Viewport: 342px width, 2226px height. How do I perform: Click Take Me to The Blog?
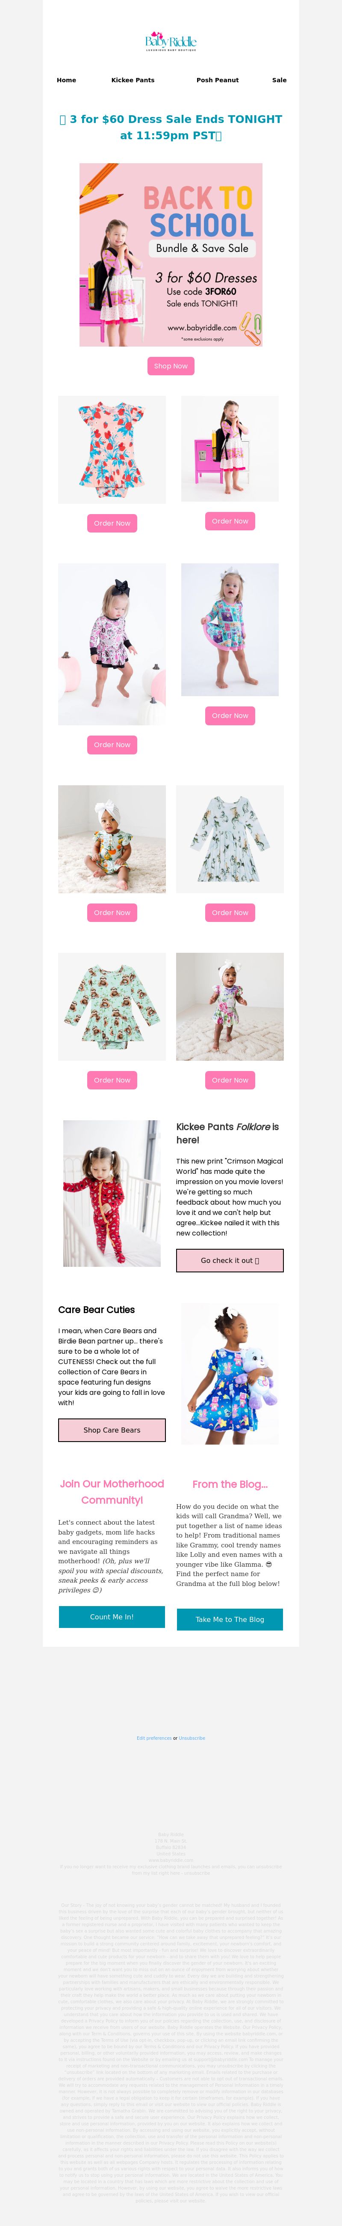[230, 1619]
